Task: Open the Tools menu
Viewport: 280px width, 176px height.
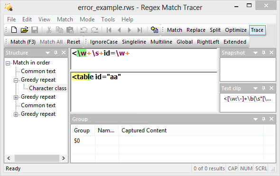Action: point(108,19)
